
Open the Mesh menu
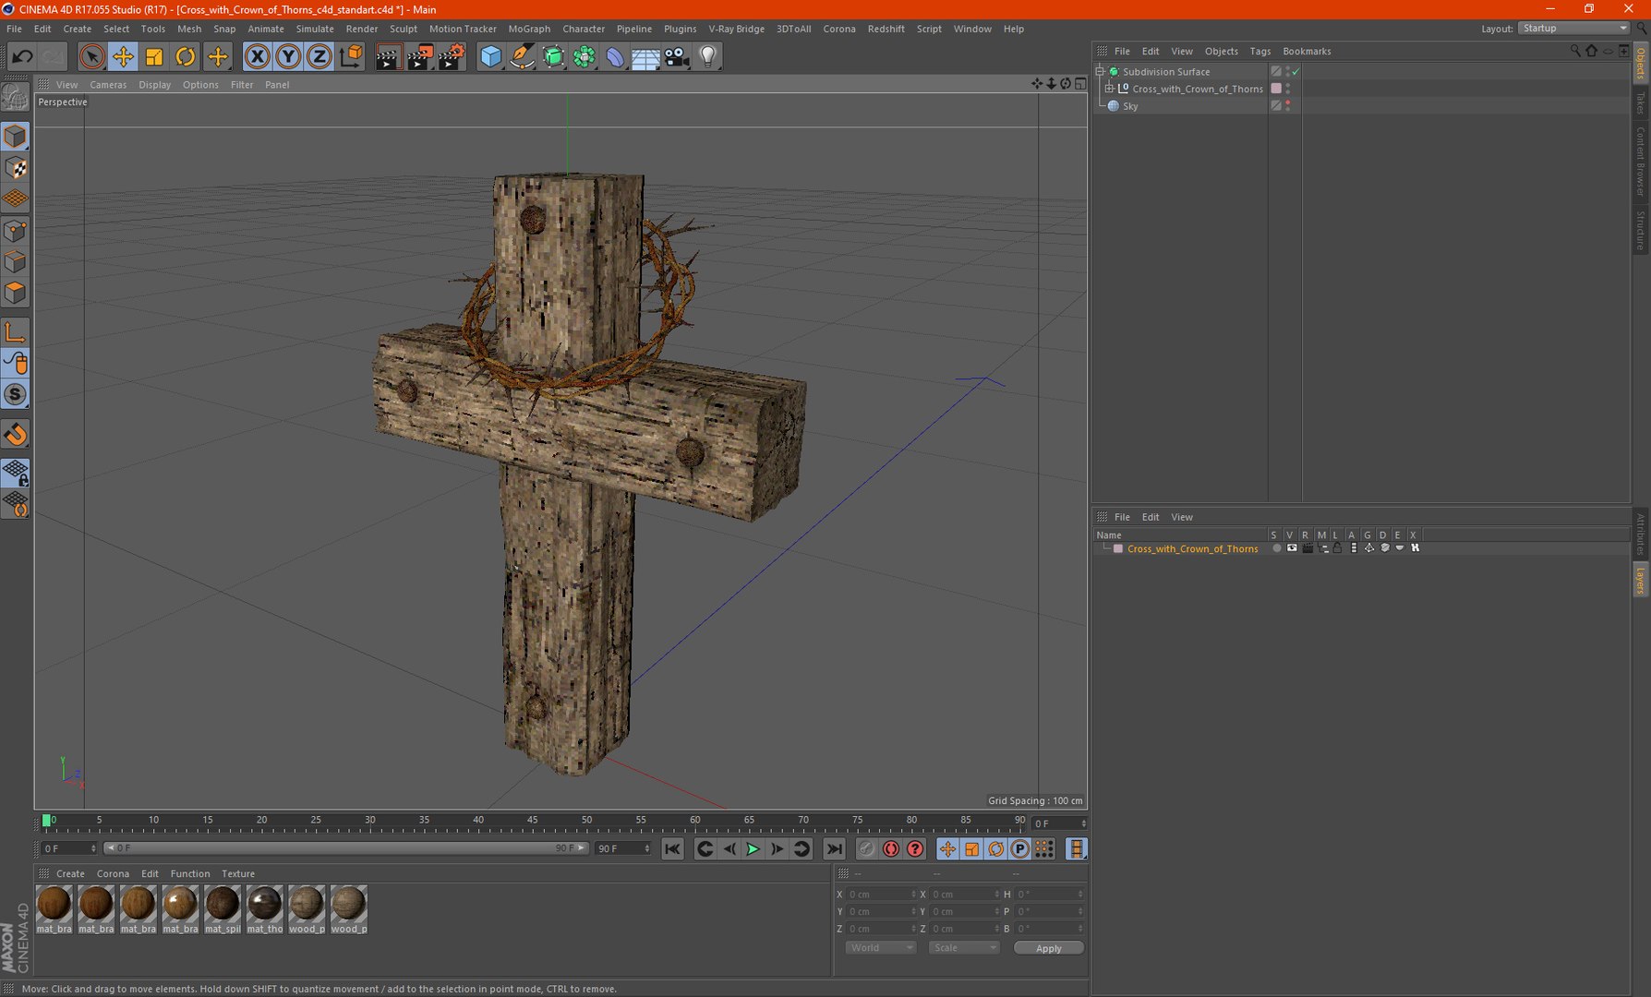point(188,29)
